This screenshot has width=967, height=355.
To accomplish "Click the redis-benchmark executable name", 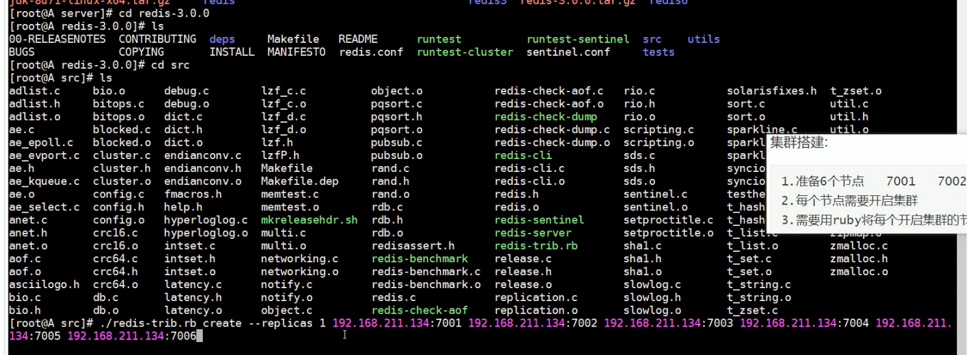I will click(x=419, y=259).
